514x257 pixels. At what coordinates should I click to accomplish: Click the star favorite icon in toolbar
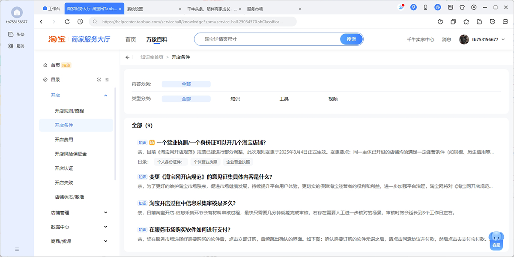click(x=466, y=22)
